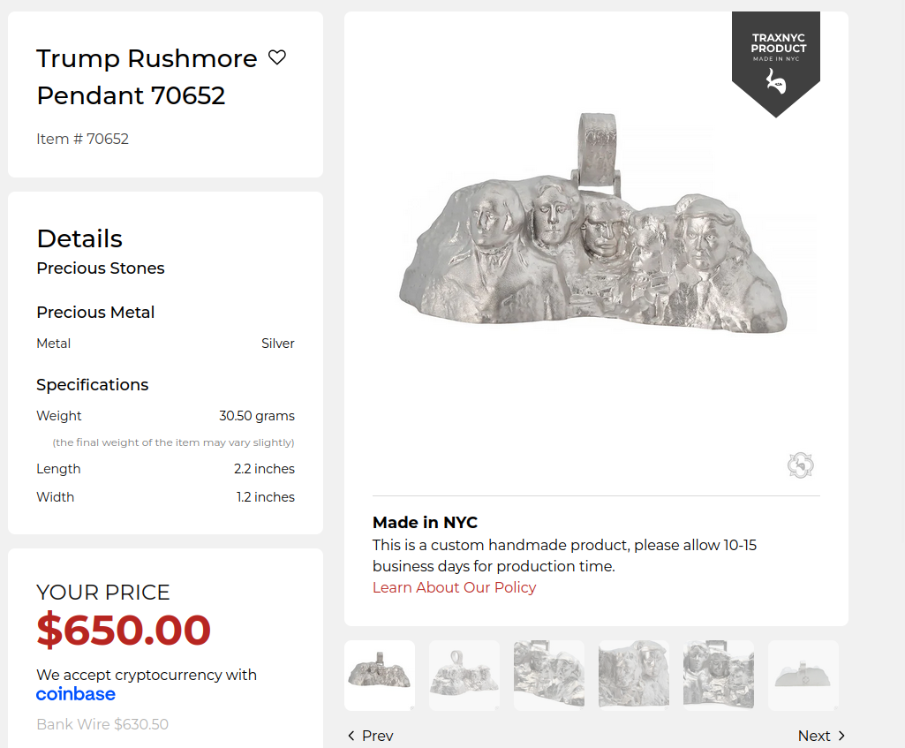The width and height of the screenshot is (905, 748).
Task: Click the Bank Wire $630.50 text
Action: click(x=102, y=724)
